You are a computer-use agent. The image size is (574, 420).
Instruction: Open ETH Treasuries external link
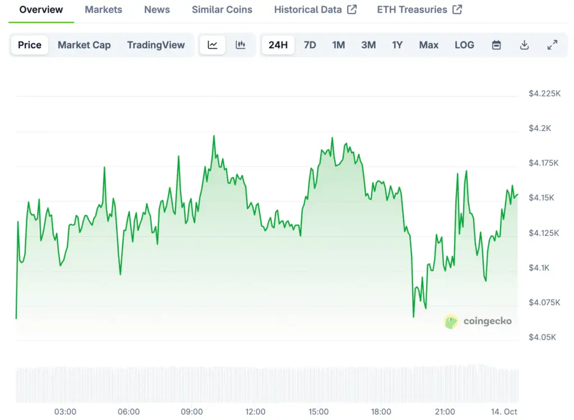[419, 10]
